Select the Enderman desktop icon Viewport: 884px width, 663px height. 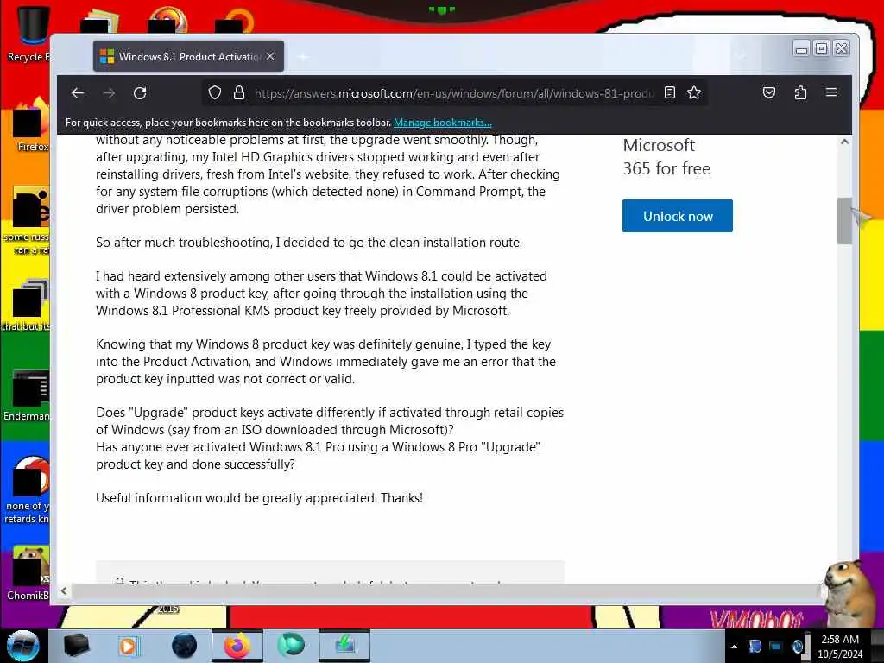[x=27, y=395]
